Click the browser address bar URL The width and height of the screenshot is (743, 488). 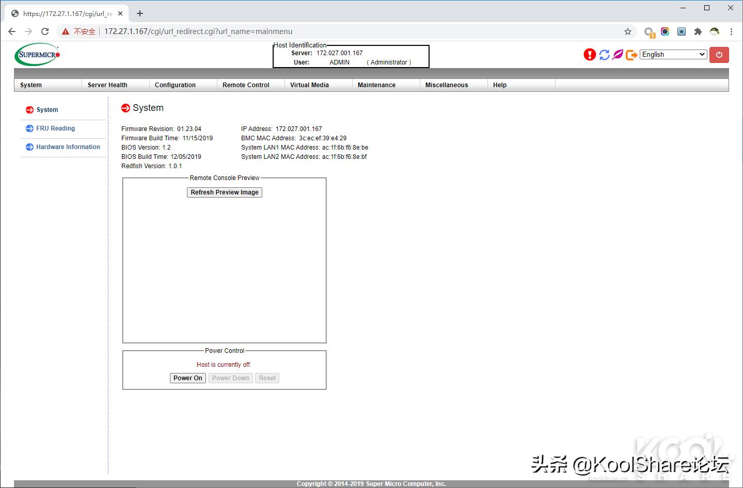tap(198, 31)
